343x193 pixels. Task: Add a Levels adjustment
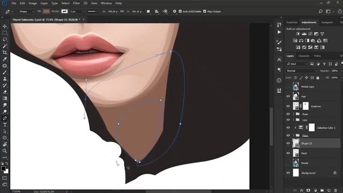(304, 34)
